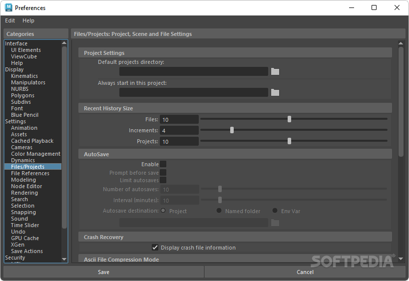Click the Files history slider handle
Screen dimensions: 409x281
click(289, 119)
